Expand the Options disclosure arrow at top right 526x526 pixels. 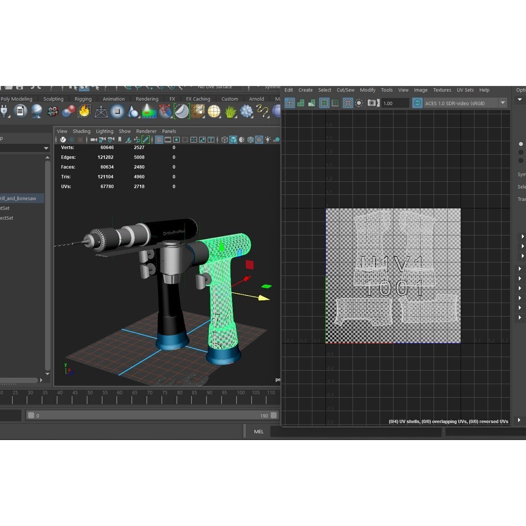(520, 99)
